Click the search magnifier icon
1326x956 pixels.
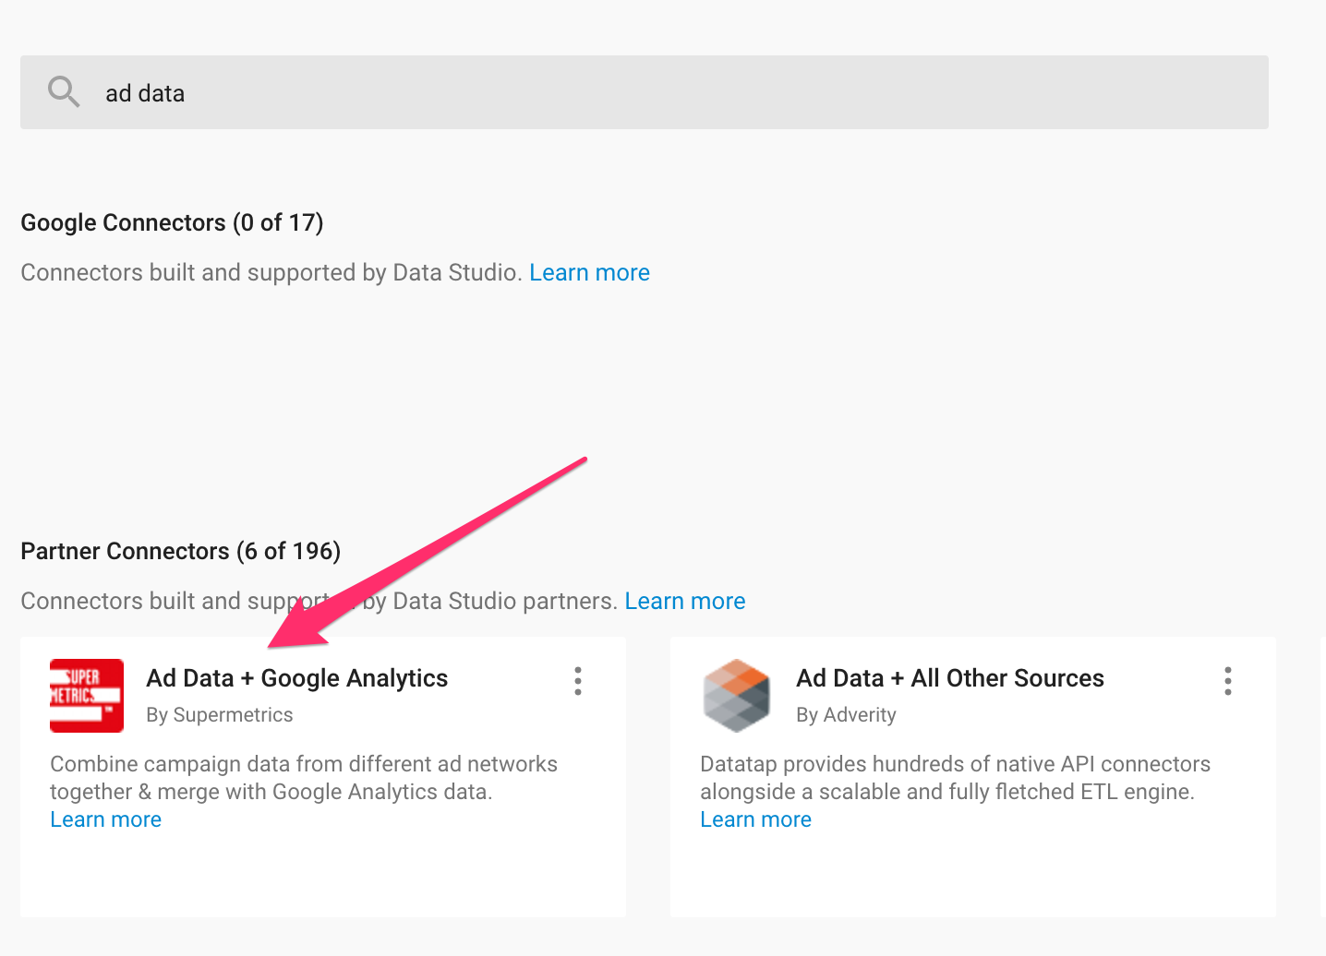(64, 92)
